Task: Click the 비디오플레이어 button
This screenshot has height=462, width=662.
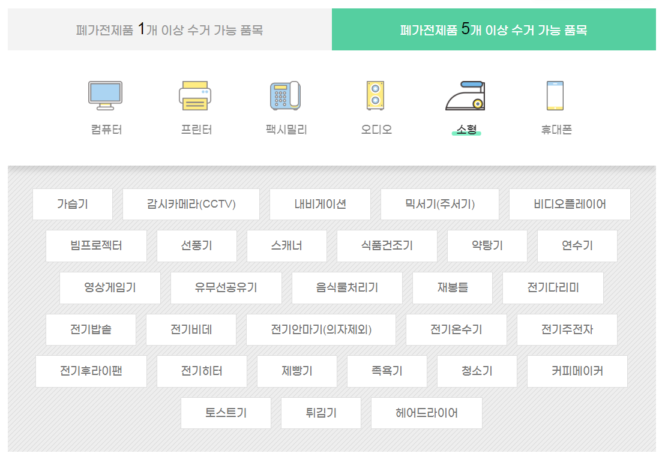Action: [x=570, y=204]
